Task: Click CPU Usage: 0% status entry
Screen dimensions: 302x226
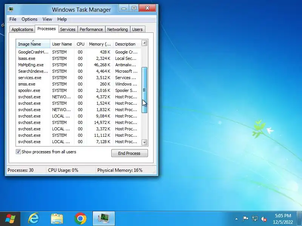Action: tap(63, 170)
